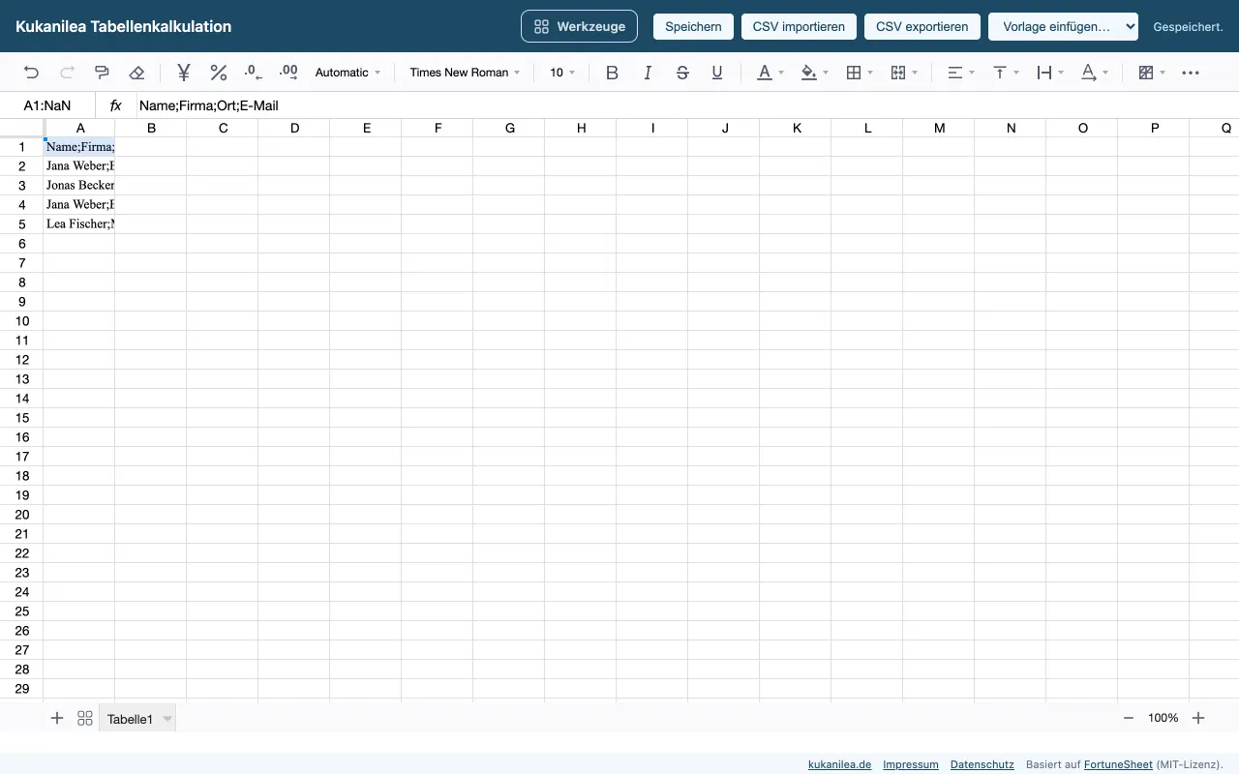
Task: Click the Speichern button
Action: coord(693,27)
